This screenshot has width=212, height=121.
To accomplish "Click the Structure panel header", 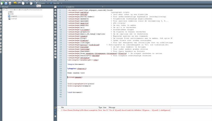I will pos(27,7).
